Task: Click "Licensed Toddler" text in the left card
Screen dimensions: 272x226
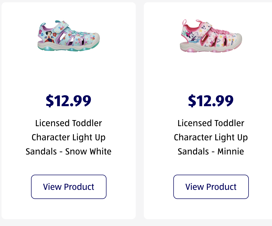Action: click(x=69, y=123)
